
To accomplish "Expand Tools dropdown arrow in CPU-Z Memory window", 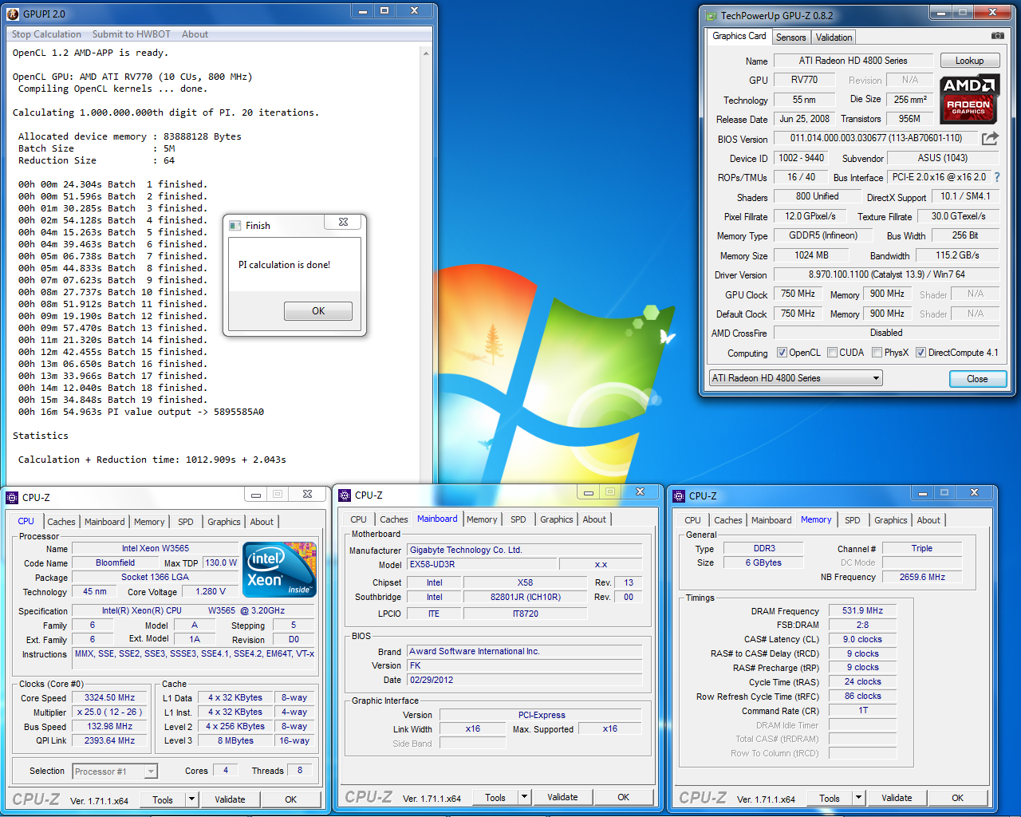I will pyautogui.click(x=858, y=798).
